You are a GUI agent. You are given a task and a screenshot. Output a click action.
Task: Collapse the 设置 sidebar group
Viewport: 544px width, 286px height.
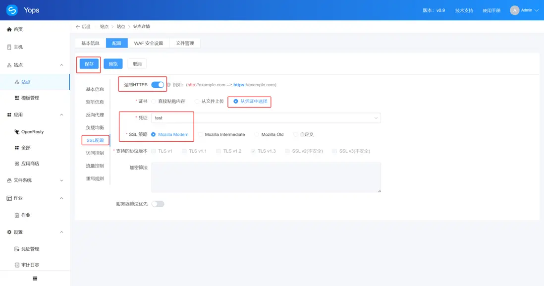point(61,232)
